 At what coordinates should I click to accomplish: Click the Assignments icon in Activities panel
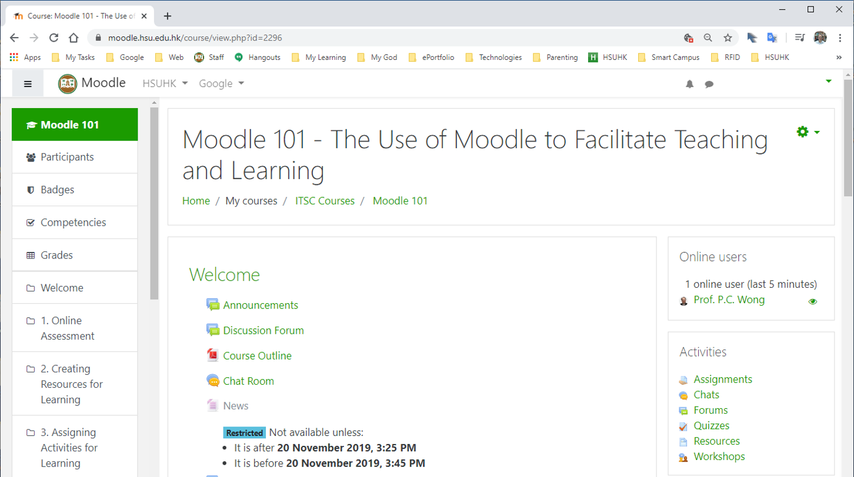(684, 379)
